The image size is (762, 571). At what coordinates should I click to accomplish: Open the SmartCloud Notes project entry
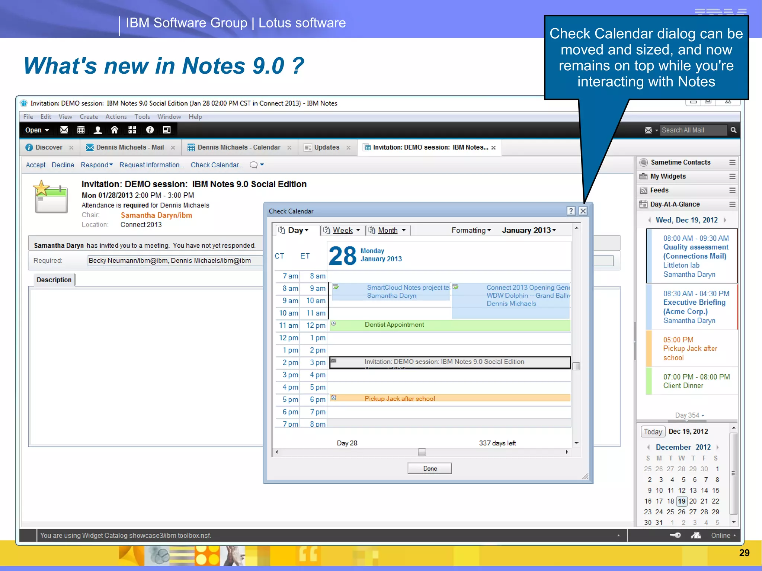point(391,292)
